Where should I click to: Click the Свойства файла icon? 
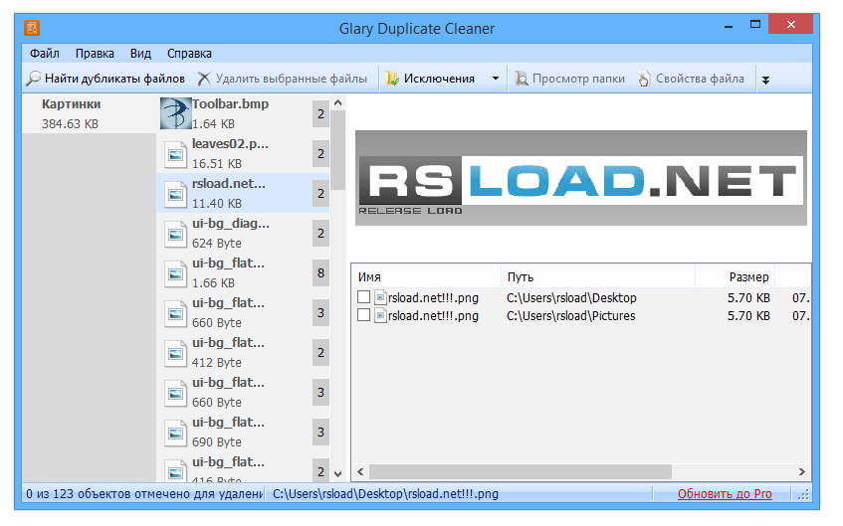644,79
